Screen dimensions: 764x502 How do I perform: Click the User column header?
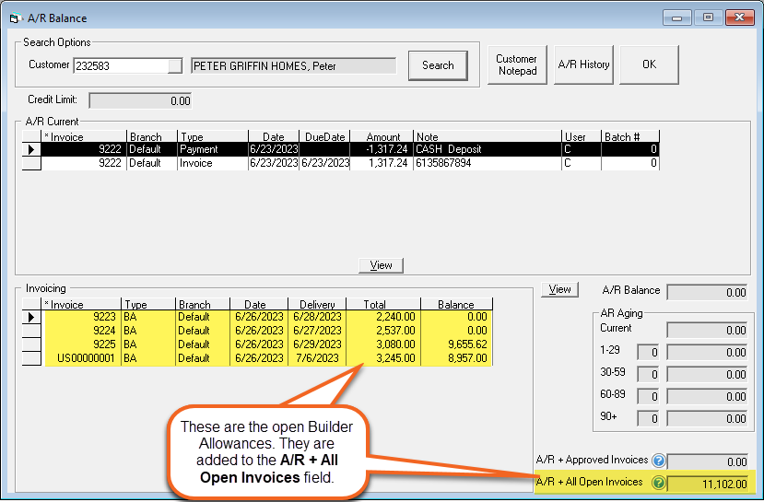[x=582, y=136]
